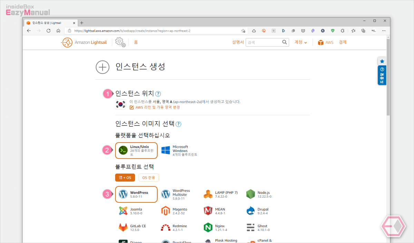Click the address bar URL
414x243 pixels.
point(132,31)
